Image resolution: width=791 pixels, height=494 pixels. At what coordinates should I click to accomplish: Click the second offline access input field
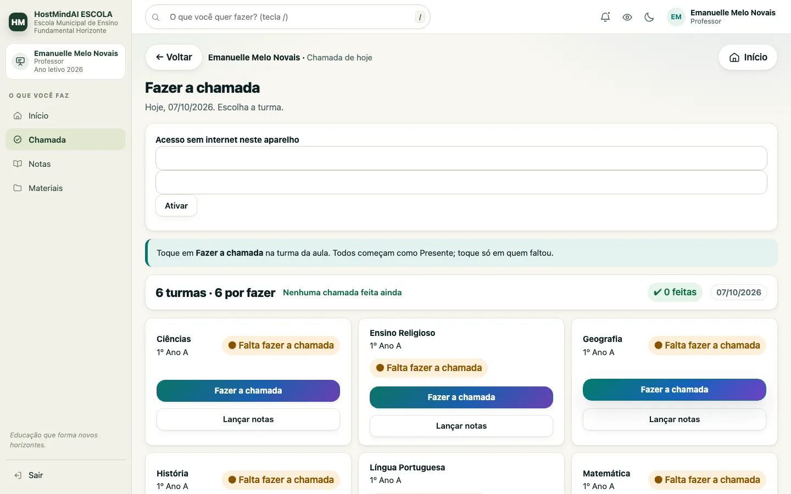coord(461,182)
